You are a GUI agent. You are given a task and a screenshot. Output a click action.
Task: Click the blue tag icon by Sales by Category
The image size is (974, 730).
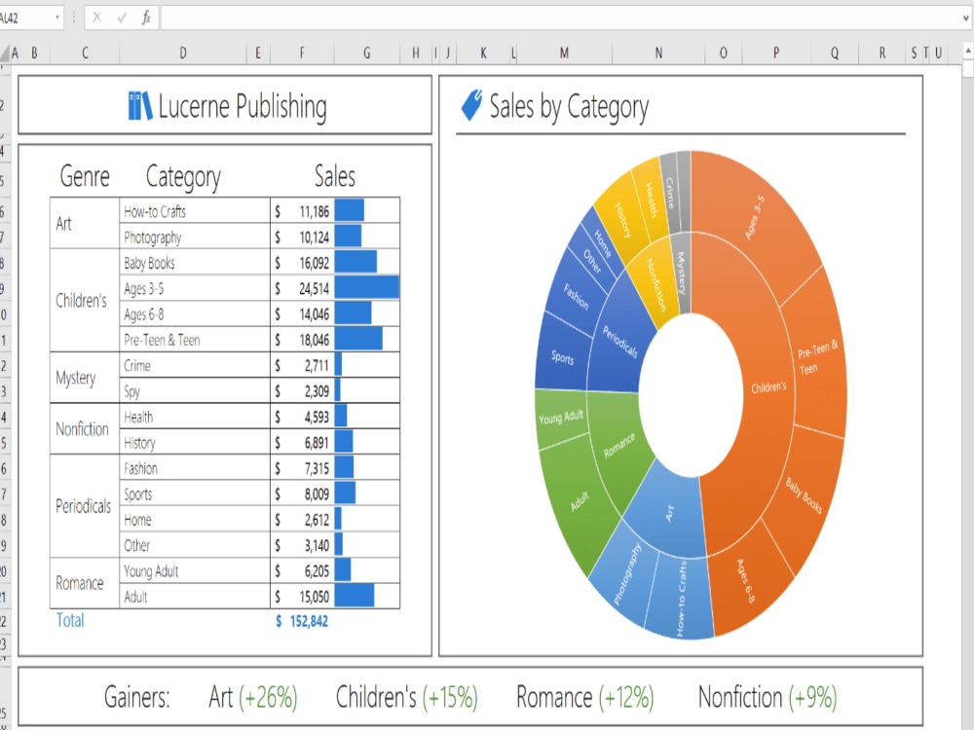(471, 105)
